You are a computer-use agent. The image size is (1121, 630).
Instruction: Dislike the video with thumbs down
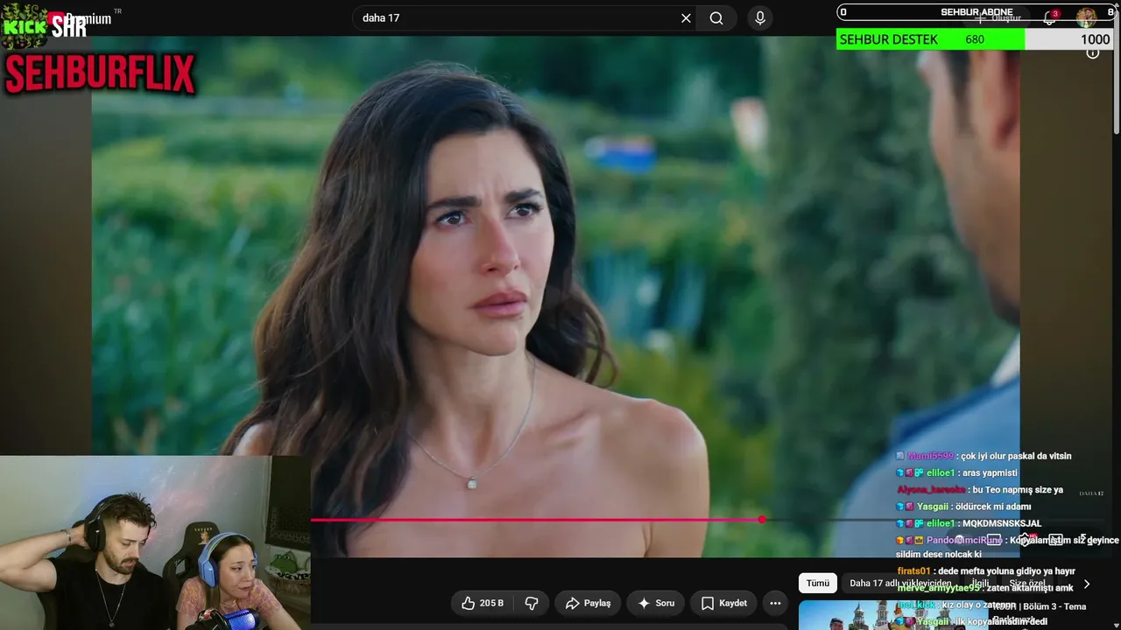(531, 603)
